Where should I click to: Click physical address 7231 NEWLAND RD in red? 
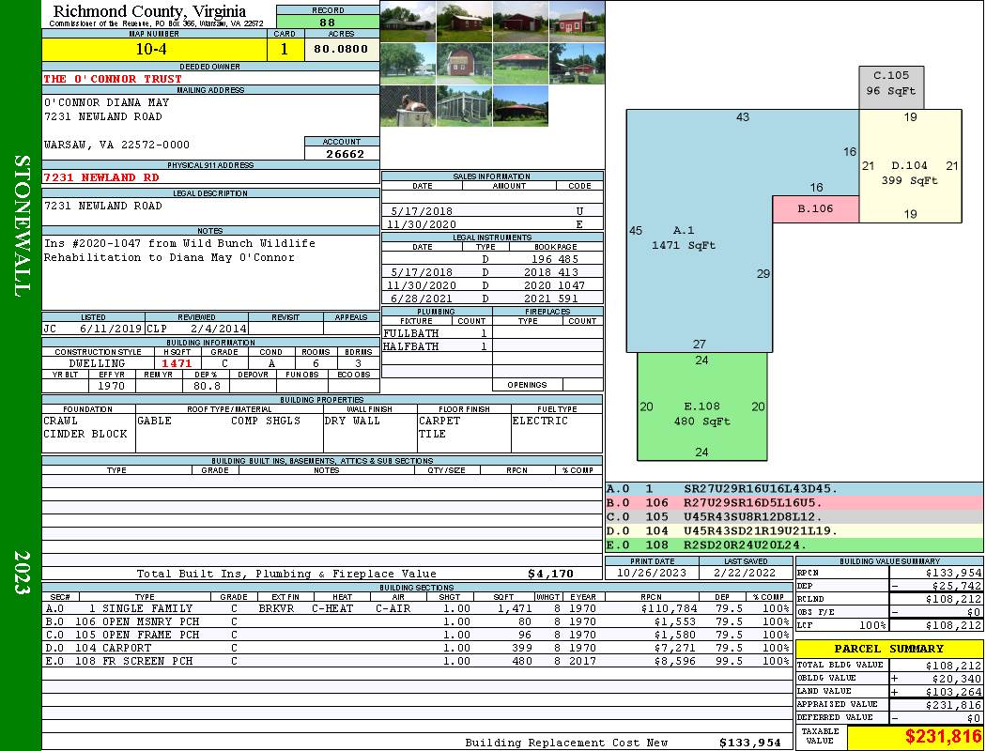[x=101, y=177]
